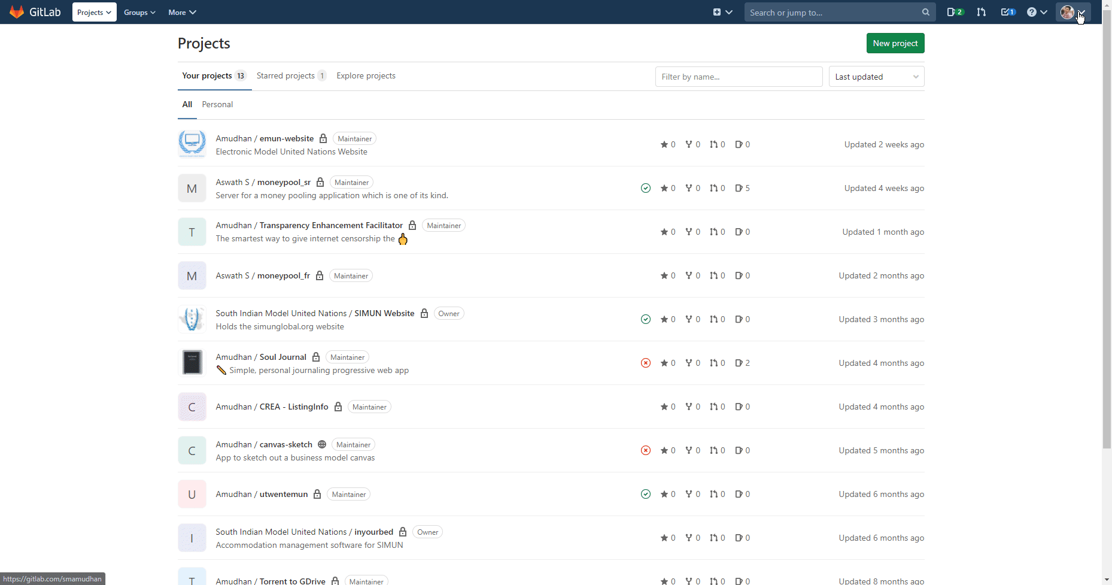The image size is (1112, 585).
Task: Open the Amudhan / Soul Journal project
Action: 283,357
